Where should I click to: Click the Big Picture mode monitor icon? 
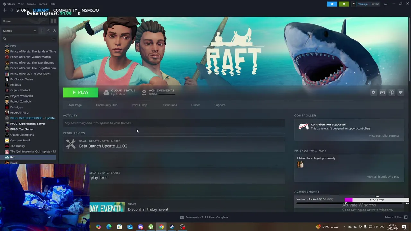pos(386,4)
